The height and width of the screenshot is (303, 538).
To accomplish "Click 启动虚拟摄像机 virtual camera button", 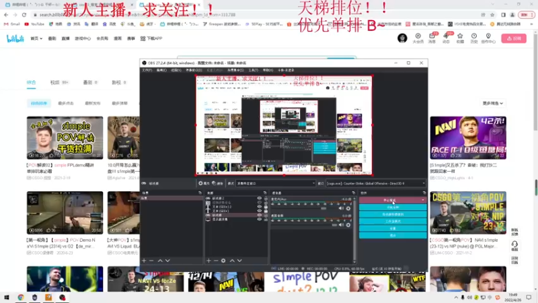I will point(393,214).
